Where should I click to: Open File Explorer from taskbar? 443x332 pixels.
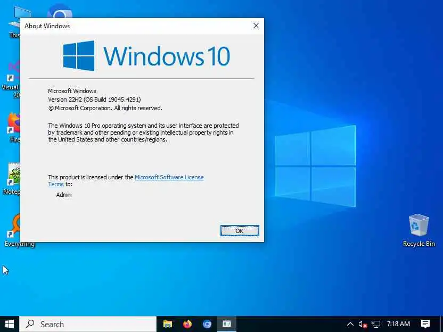click(168, 324)
